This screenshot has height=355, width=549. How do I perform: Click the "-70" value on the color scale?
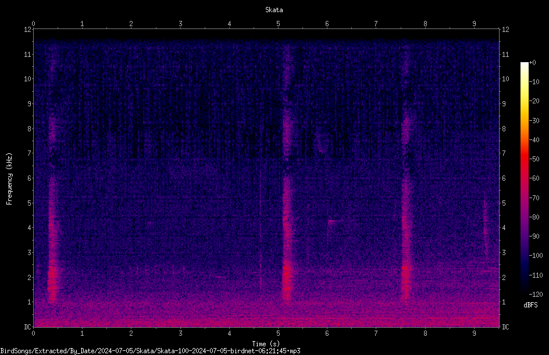tap(534, 198)
